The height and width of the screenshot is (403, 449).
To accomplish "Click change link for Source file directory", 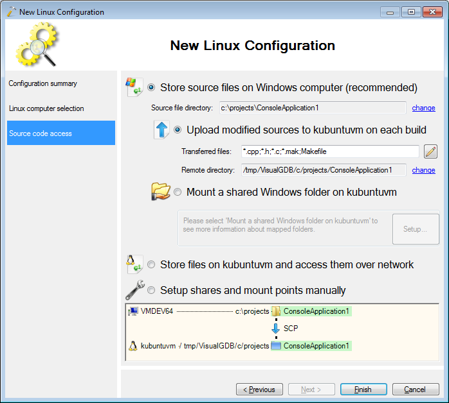I will click(423, 108).
